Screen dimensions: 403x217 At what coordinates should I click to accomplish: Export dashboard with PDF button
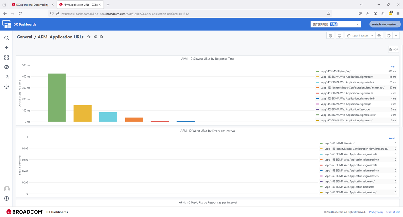pyautogui.click(x=393, y=50)
